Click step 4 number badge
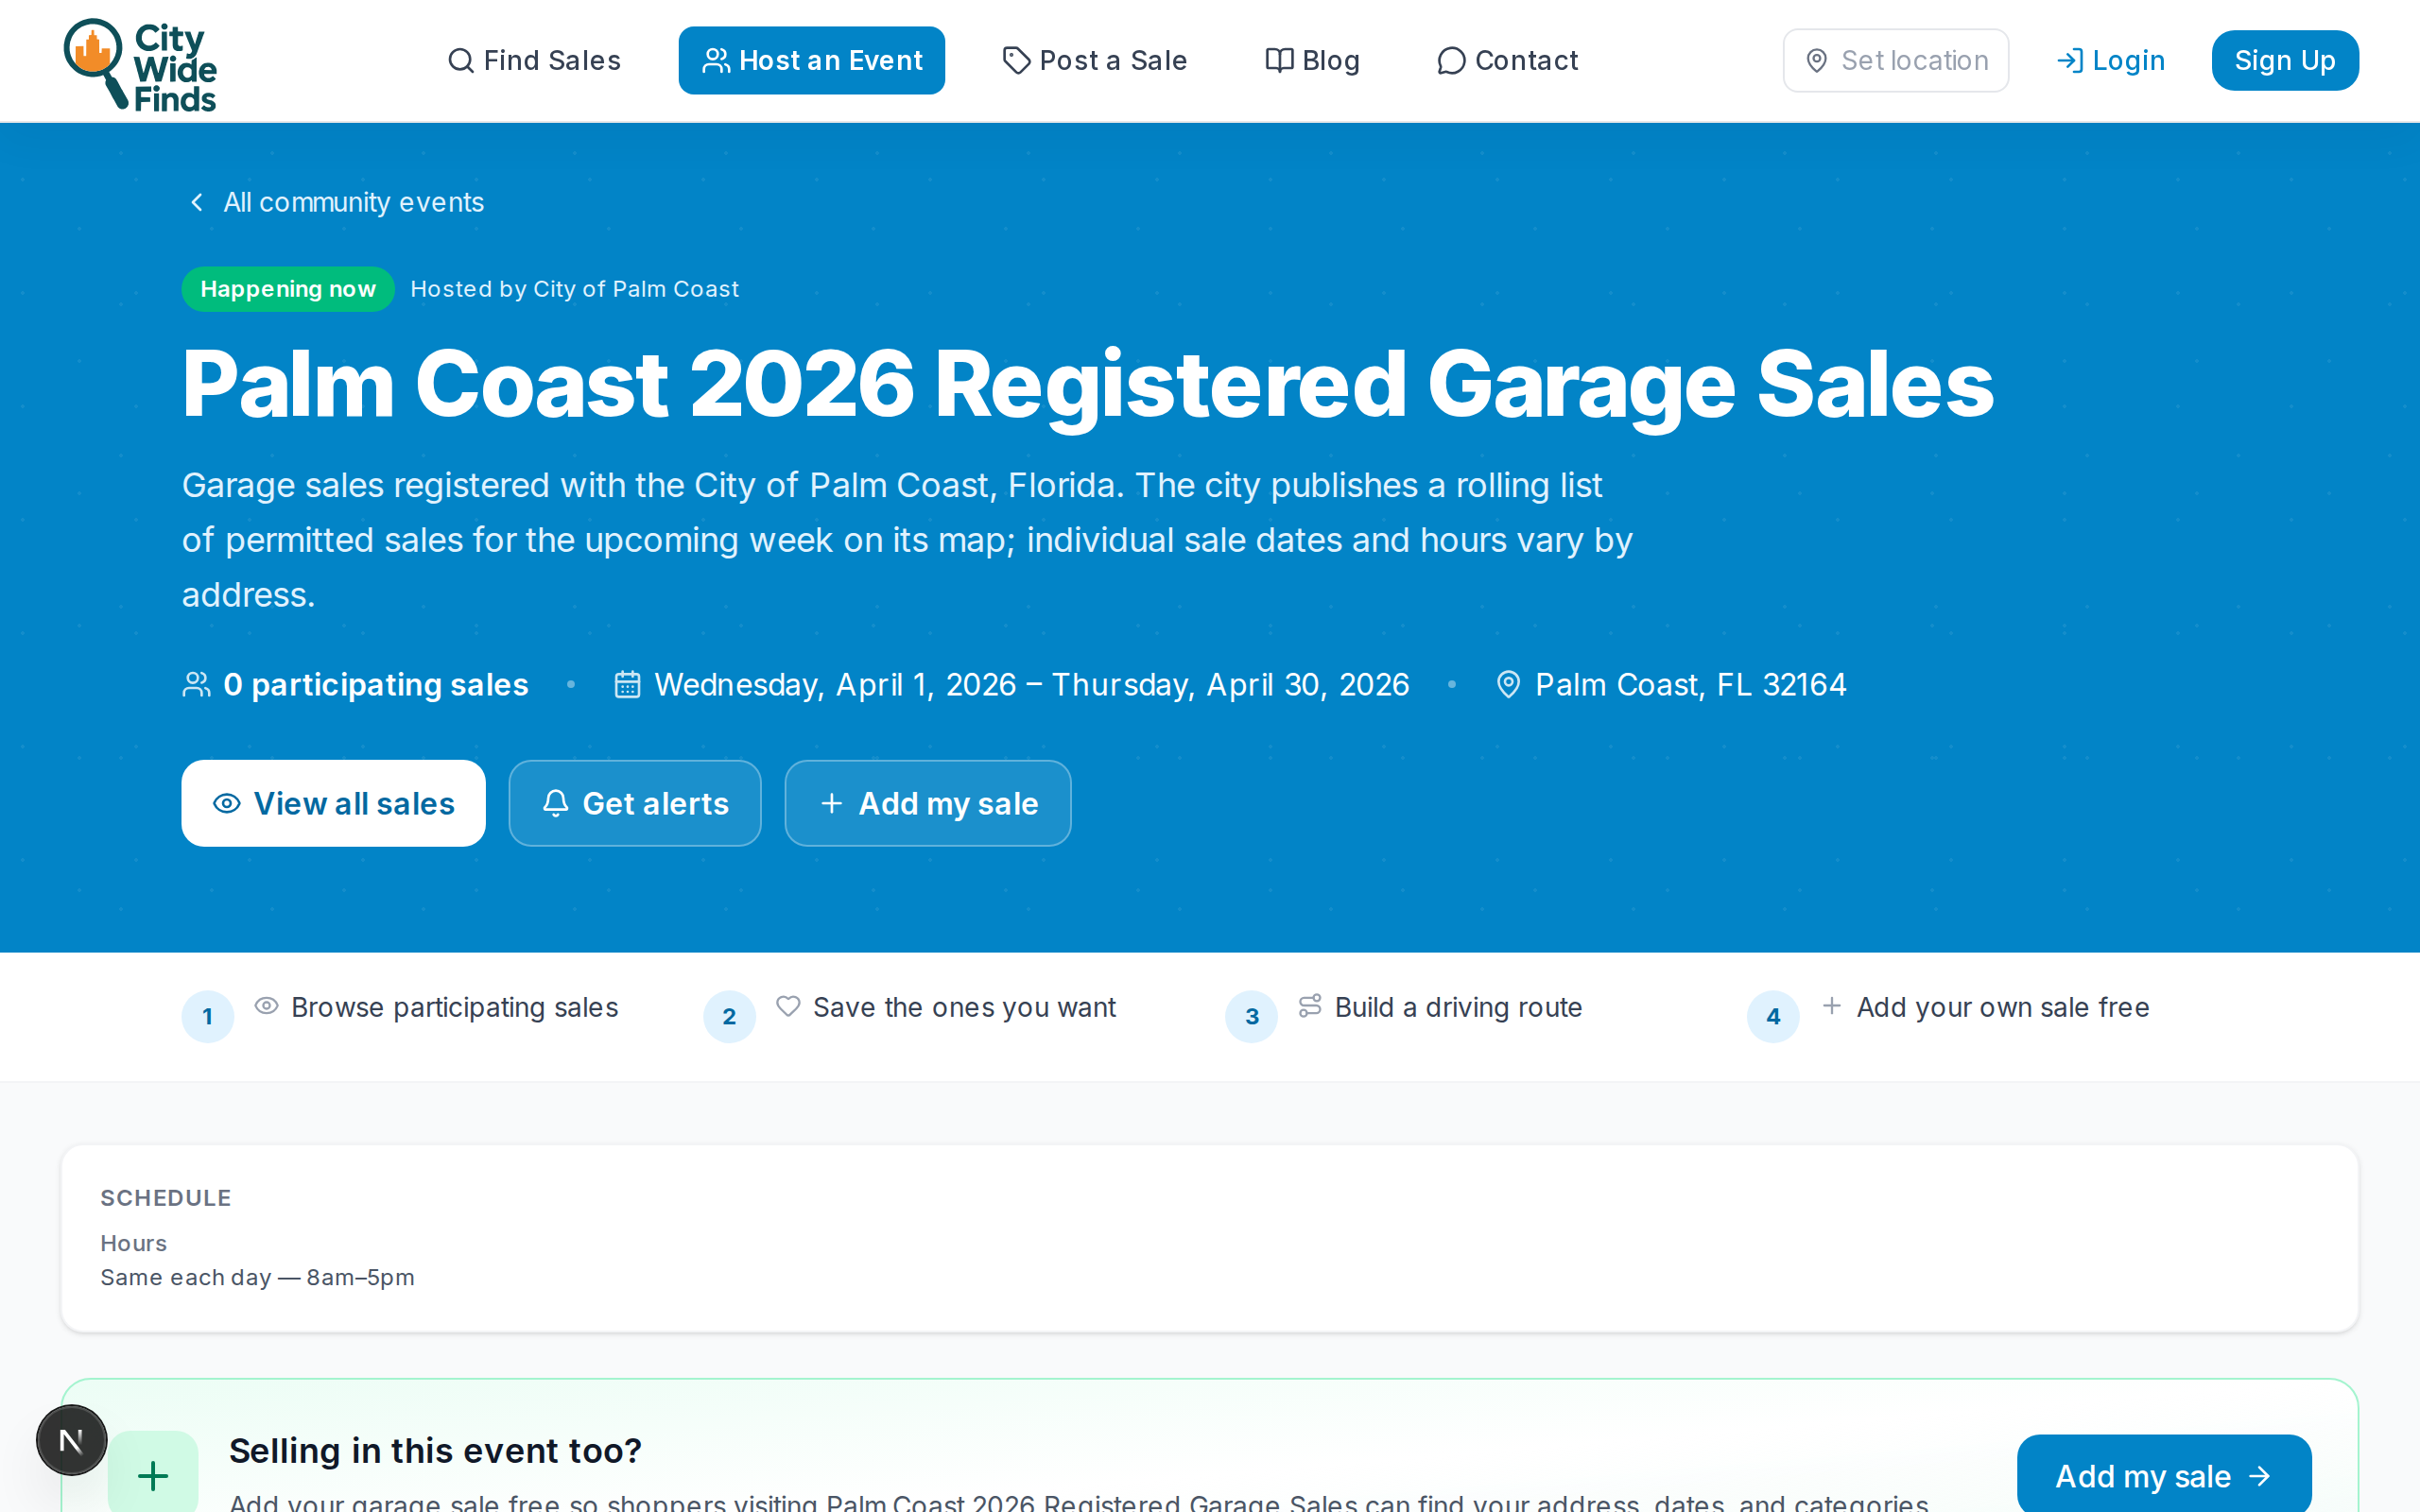 1773,1016
